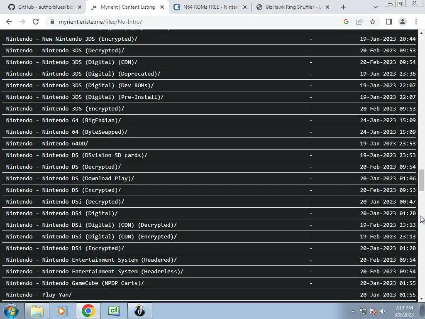425x319 pixels.
Task: Open the C# application in taskbar
Action: [114, 311]
